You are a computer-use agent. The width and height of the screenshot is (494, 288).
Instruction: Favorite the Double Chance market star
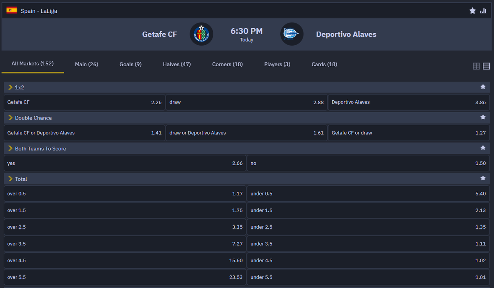[483, 118]
